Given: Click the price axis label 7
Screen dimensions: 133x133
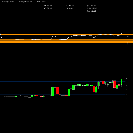Looking at the screenshot, I should (126, 99).
